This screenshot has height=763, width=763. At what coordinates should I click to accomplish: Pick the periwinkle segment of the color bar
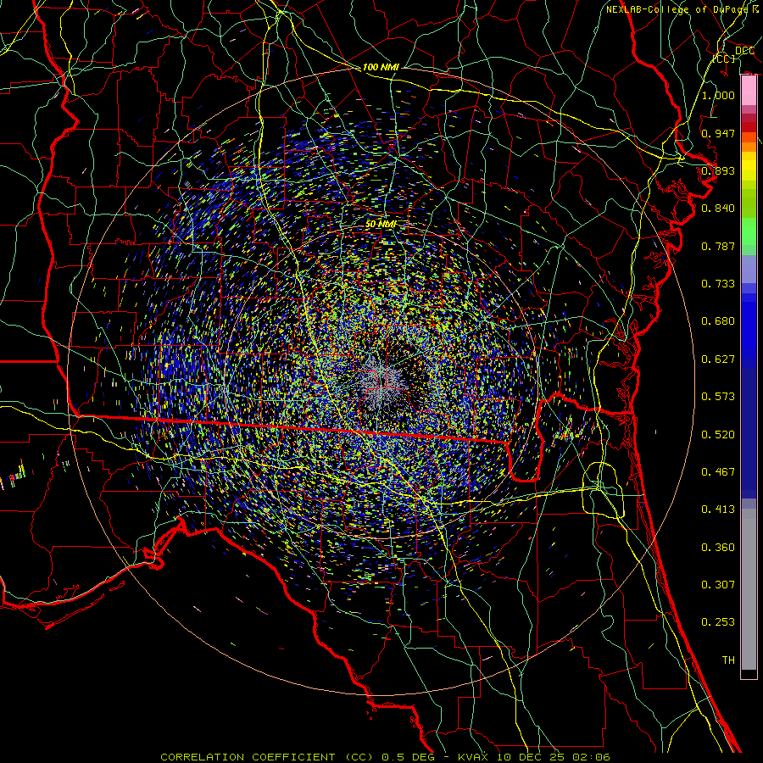(x=749, y=269)
